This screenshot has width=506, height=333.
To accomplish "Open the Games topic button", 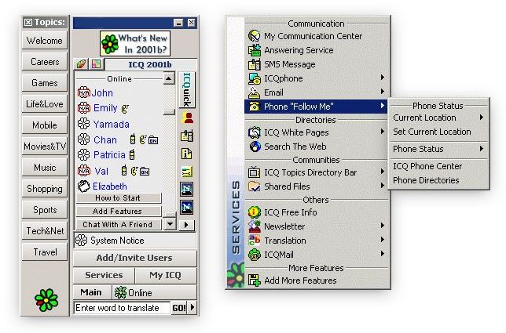I will click(45, 83).
